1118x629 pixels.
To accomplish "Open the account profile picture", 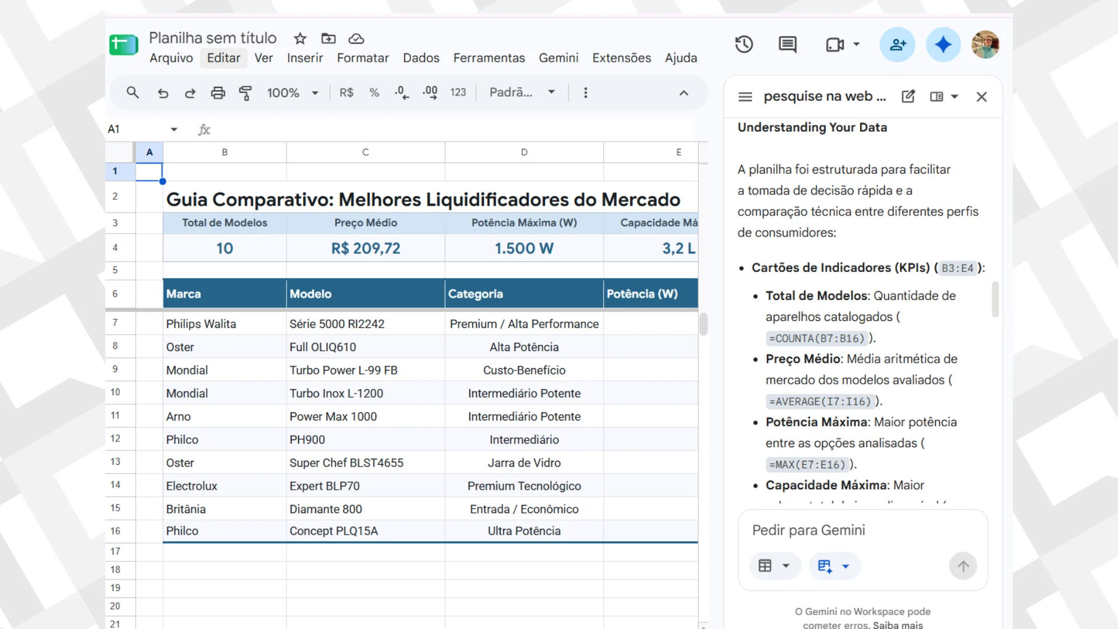I will coord(985,44).
